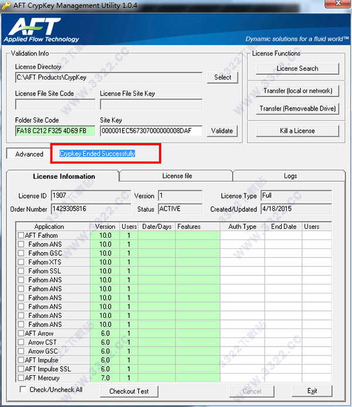Click the License File Site Code field
This screenshot has height=407, width=352.
[x=55, y=104]
